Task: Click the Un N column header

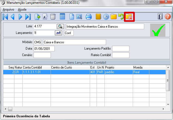Action: 101,67
